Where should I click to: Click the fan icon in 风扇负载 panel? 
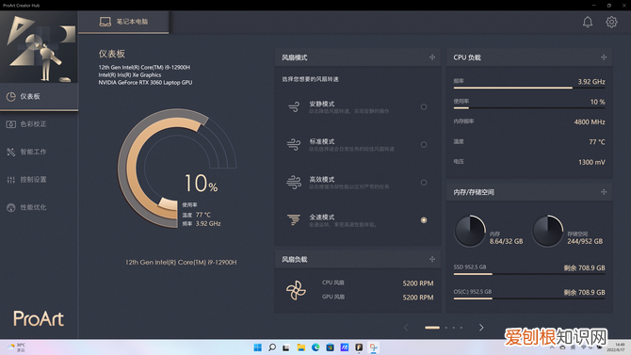click(296, 290)
